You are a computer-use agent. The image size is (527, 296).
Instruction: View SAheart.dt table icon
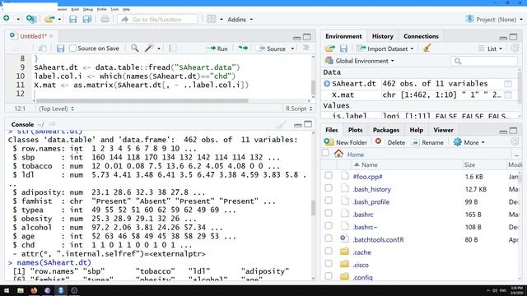[508, 84]
